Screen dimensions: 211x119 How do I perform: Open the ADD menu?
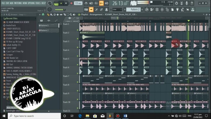pyautogui.click(x=11, y=3)
